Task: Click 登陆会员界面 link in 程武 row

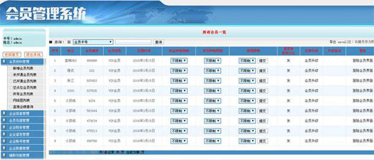Action: point(363,71)
